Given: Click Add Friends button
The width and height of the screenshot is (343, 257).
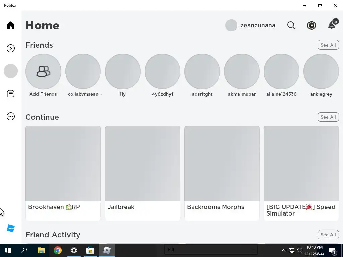Looking at the screenshot, I should click(x=43, y=71).
